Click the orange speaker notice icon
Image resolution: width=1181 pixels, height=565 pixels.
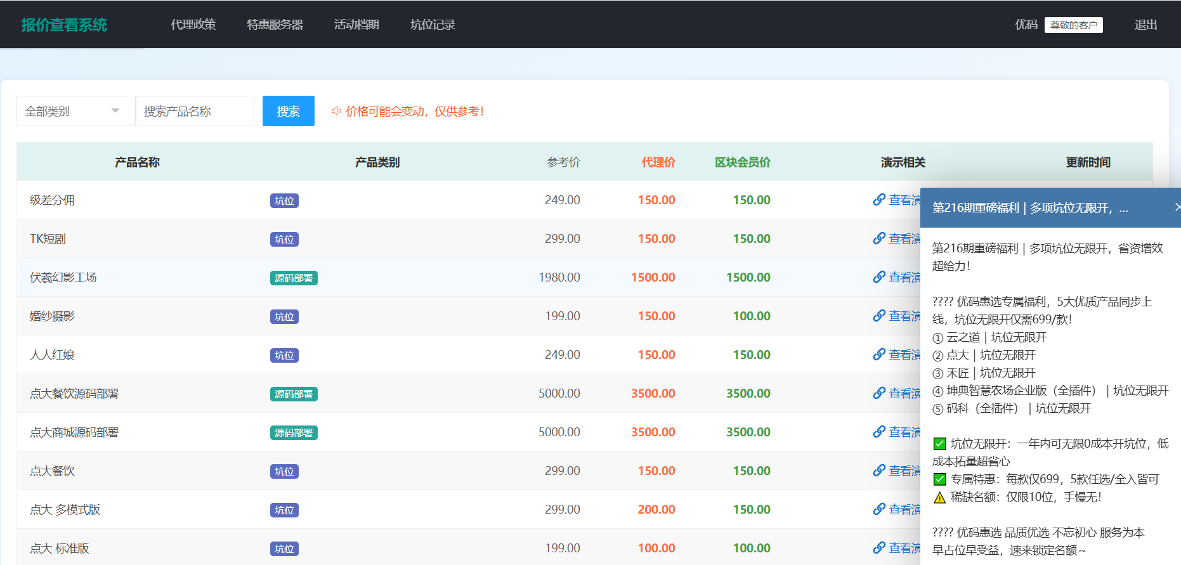(x=336, y=111)
